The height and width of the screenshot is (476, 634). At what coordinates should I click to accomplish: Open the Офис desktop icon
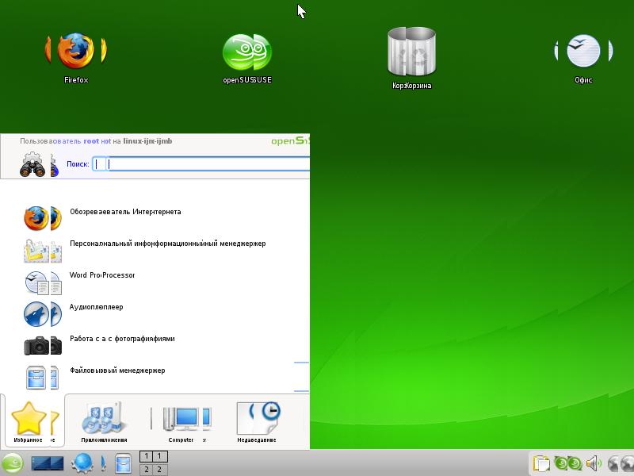(x=583, y=59)
